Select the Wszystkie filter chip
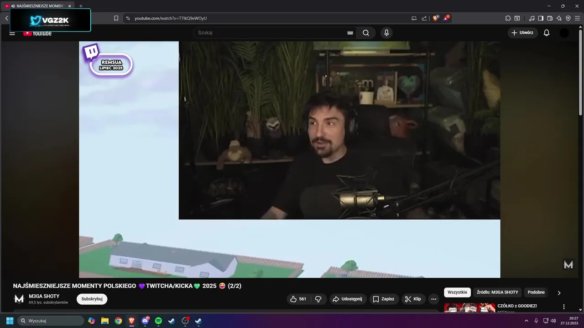 [x=457, y=292]
